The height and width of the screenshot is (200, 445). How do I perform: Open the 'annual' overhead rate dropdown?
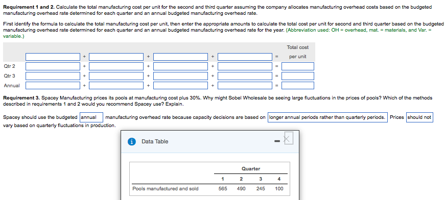tap(91, 117)
